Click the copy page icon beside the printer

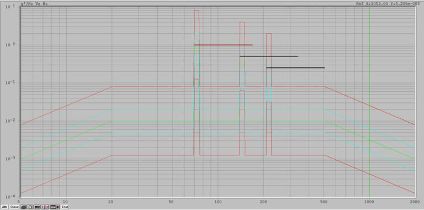click(30, 207)
